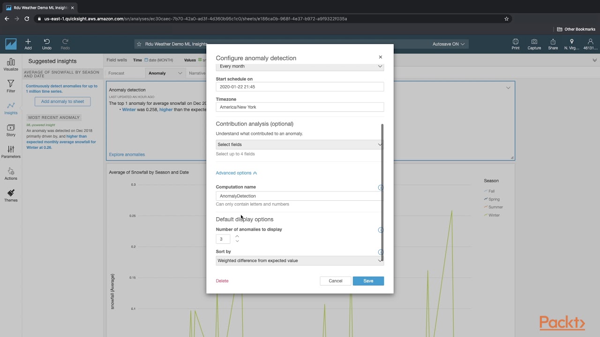Reload the browser page
The image size is (600, 337).
tap(27, 19)
